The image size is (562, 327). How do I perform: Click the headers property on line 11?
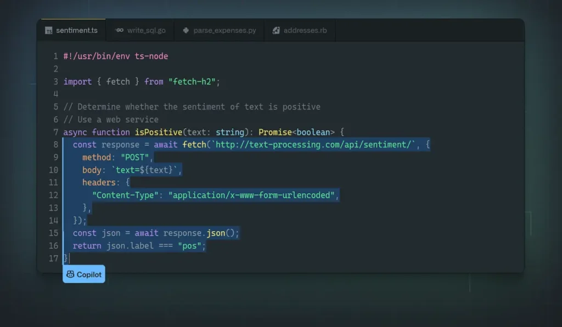pos(99,182)
